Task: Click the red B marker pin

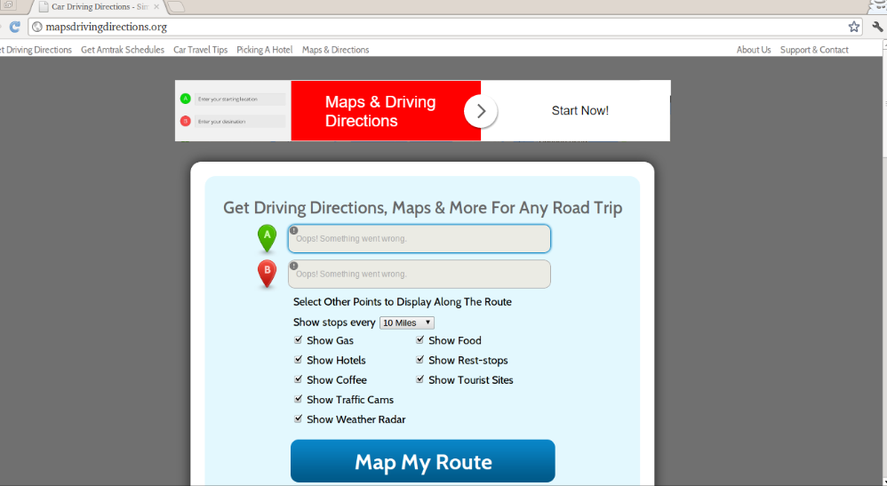Action: tap(267, 274)
